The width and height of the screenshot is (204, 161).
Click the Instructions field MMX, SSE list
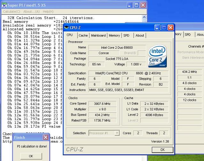tap(128, 90)
